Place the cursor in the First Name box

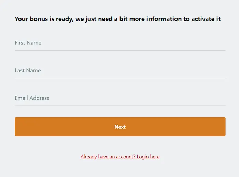120,43
